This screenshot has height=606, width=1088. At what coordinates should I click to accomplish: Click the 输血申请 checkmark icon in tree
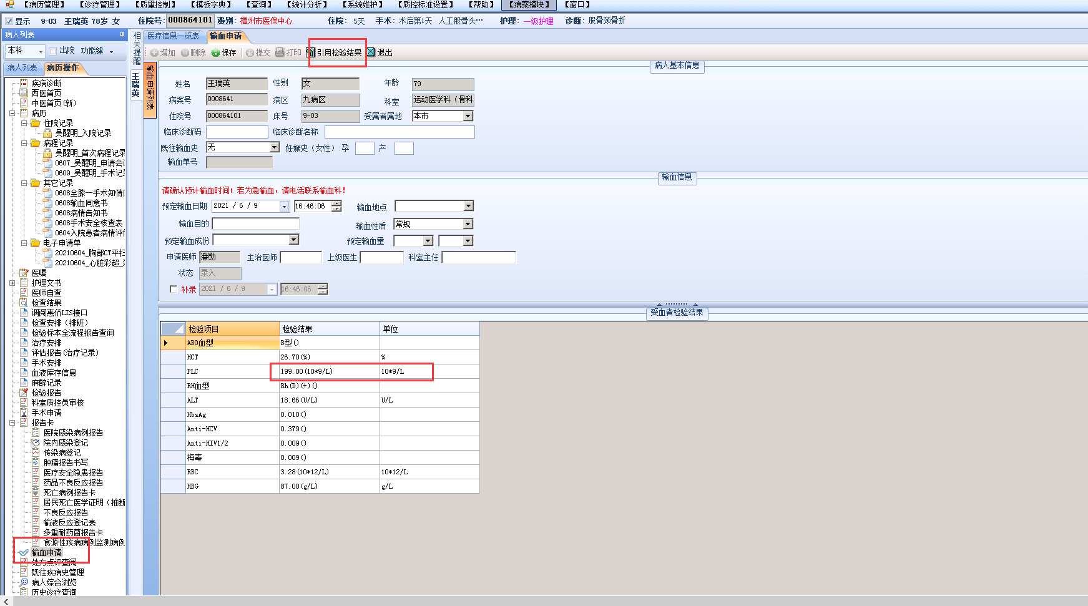(24, 552)
